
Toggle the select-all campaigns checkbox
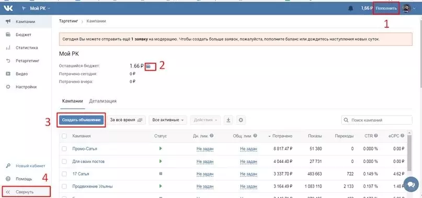point(64,136)
